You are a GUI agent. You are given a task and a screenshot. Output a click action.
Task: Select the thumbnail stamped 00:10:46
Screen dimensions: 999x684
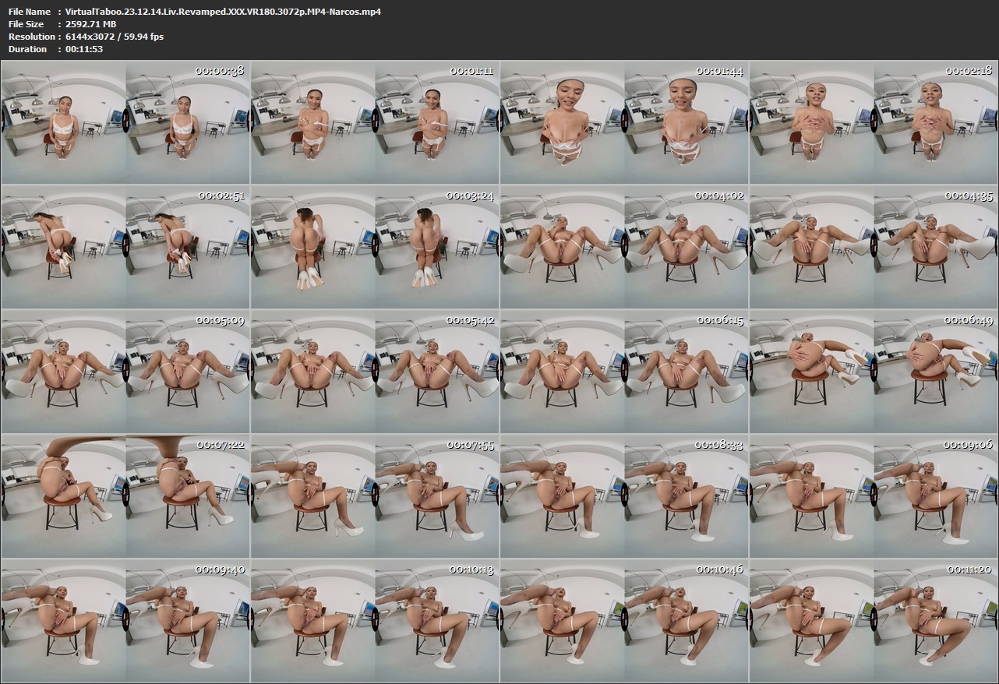click(x=624, y=621)
